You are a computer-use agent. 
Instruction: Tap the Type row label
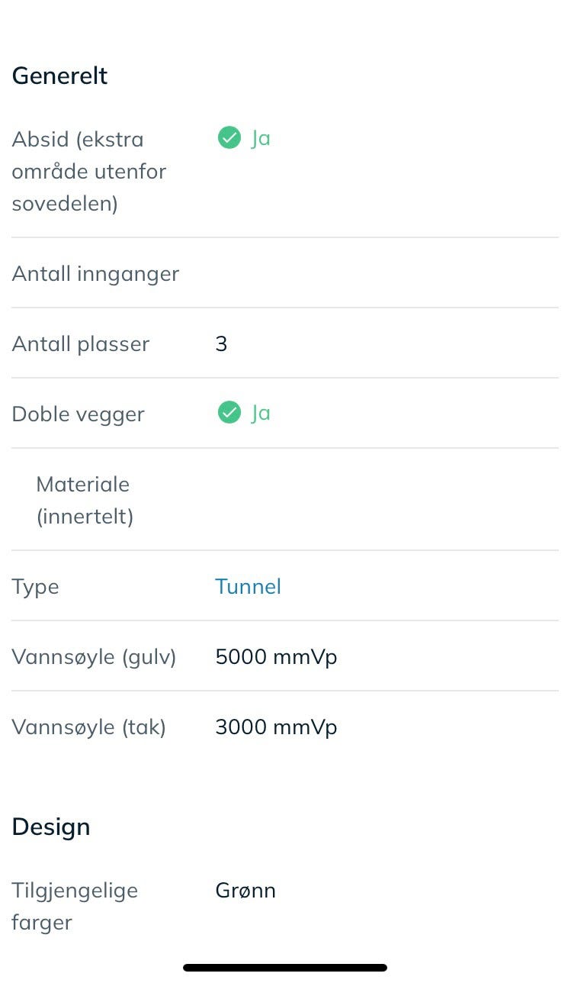[x=35, y=587]
